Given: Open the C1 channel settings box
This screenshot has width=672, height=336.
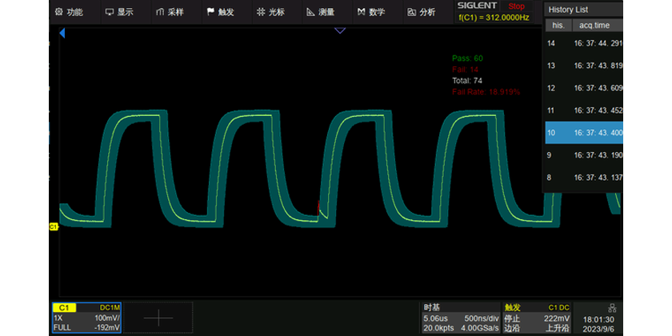Looking at the screenshot, I should [x=86, y=318].
